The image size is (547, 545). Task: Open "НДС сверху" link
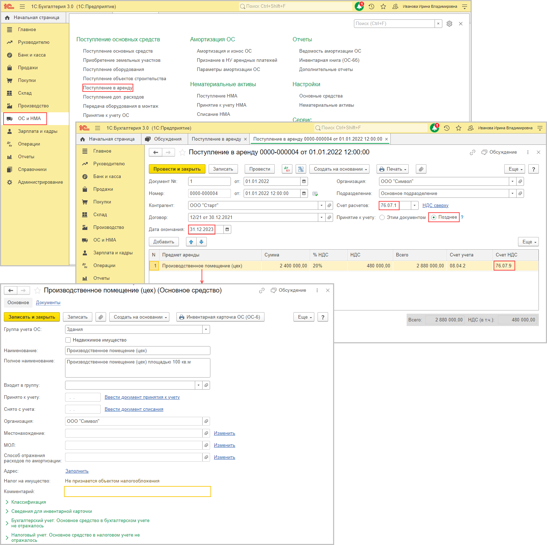point(435,206)
